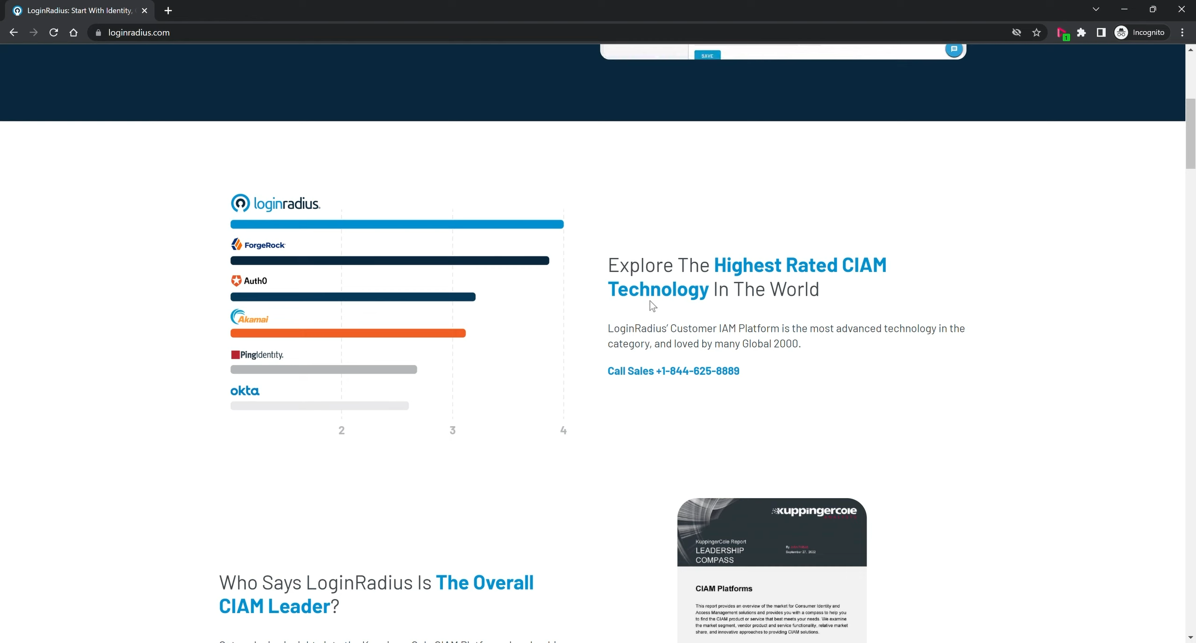The height and width of the screenshot is (643, 1196).
Task: Open the third-party cookies blocked eye icon
Action: pyautogui.click(x=1016, y=32)
